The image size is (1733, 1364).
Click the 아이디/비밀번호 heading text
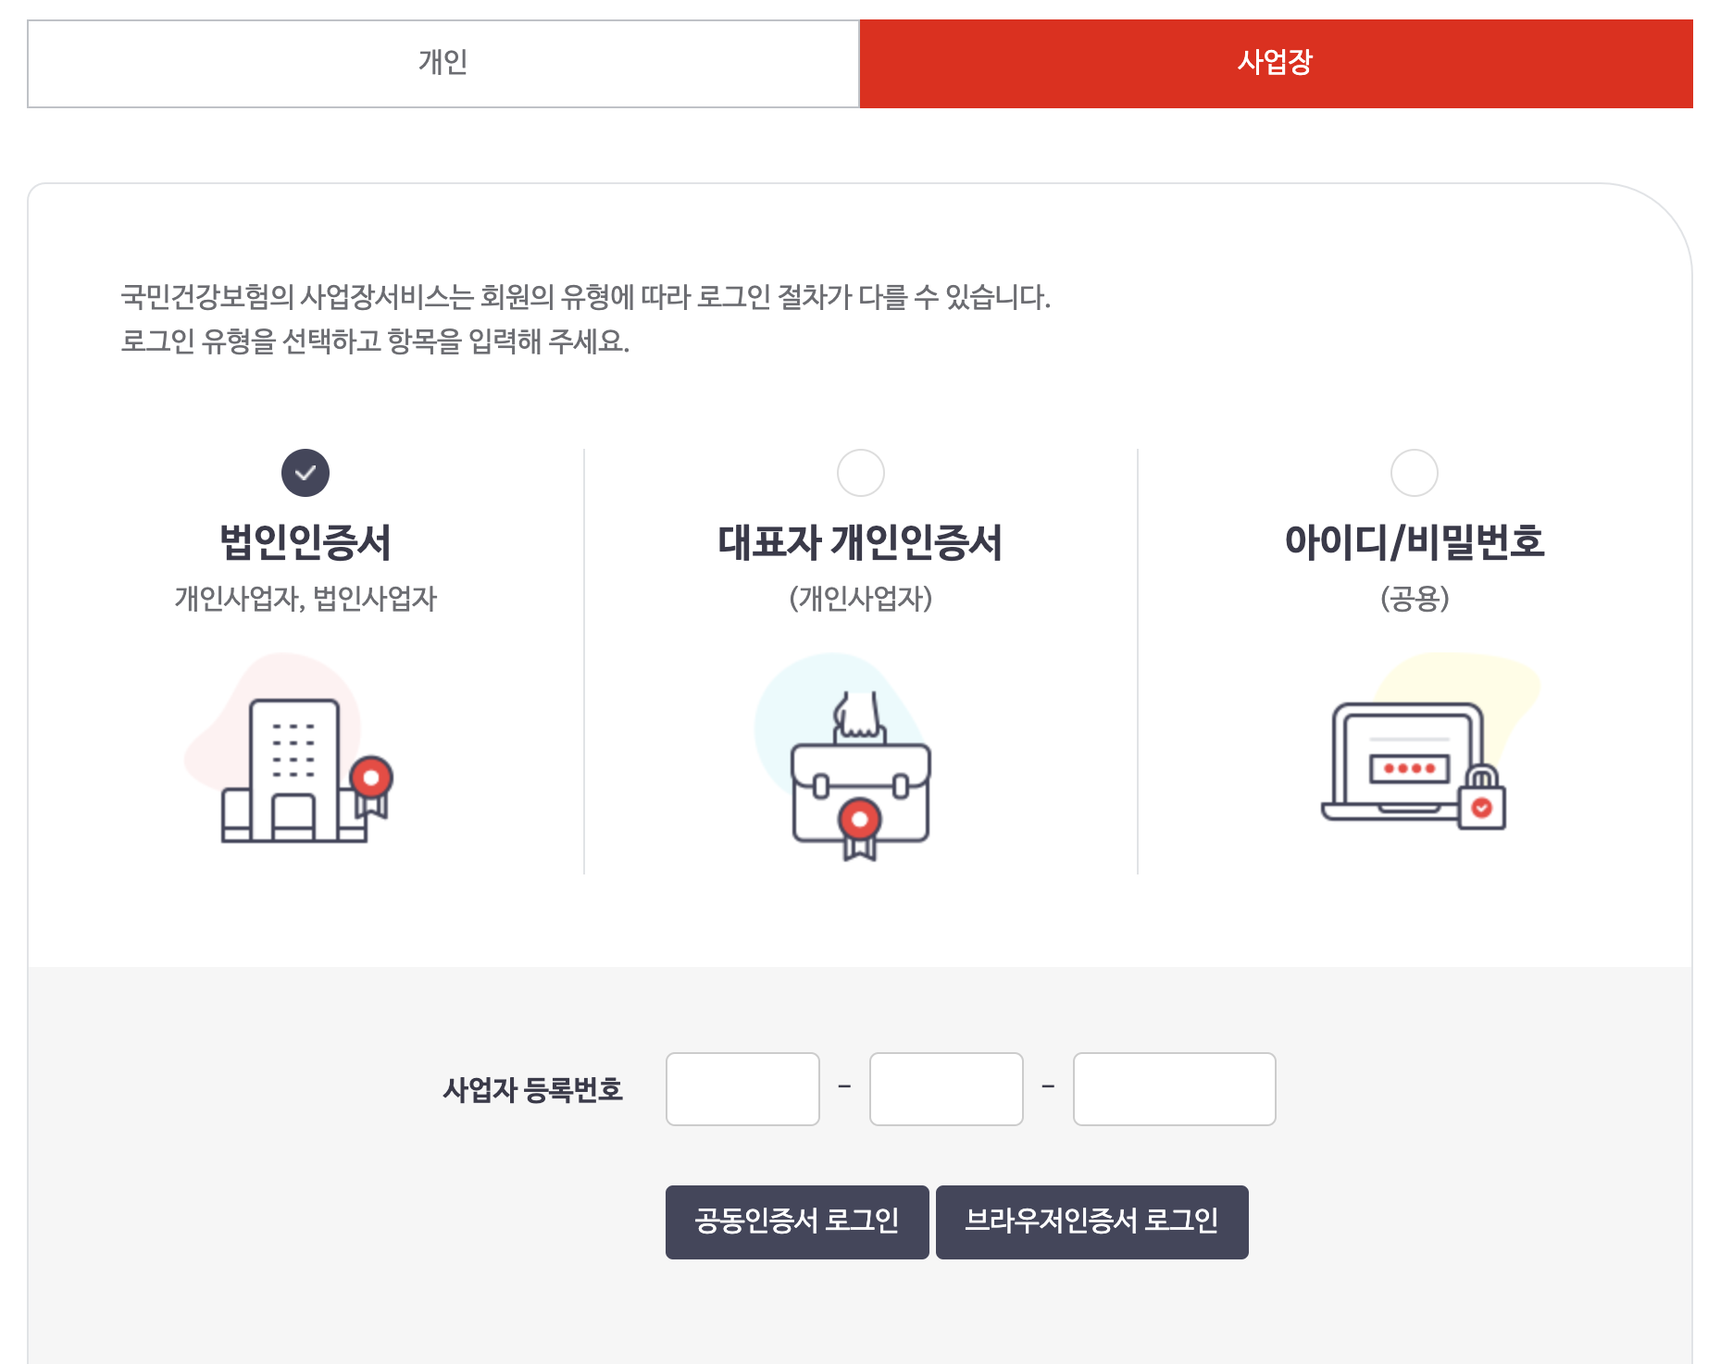(1415, 542)
